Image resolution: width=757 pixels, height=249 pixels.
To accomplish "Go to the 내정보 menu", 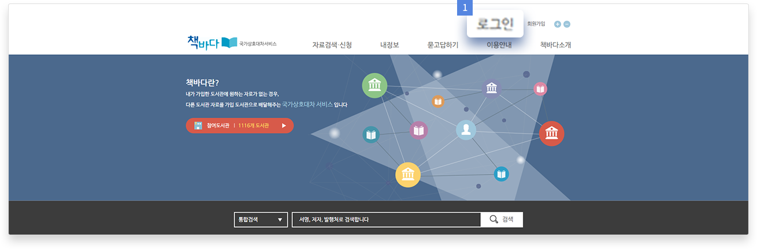I will 389,45.
